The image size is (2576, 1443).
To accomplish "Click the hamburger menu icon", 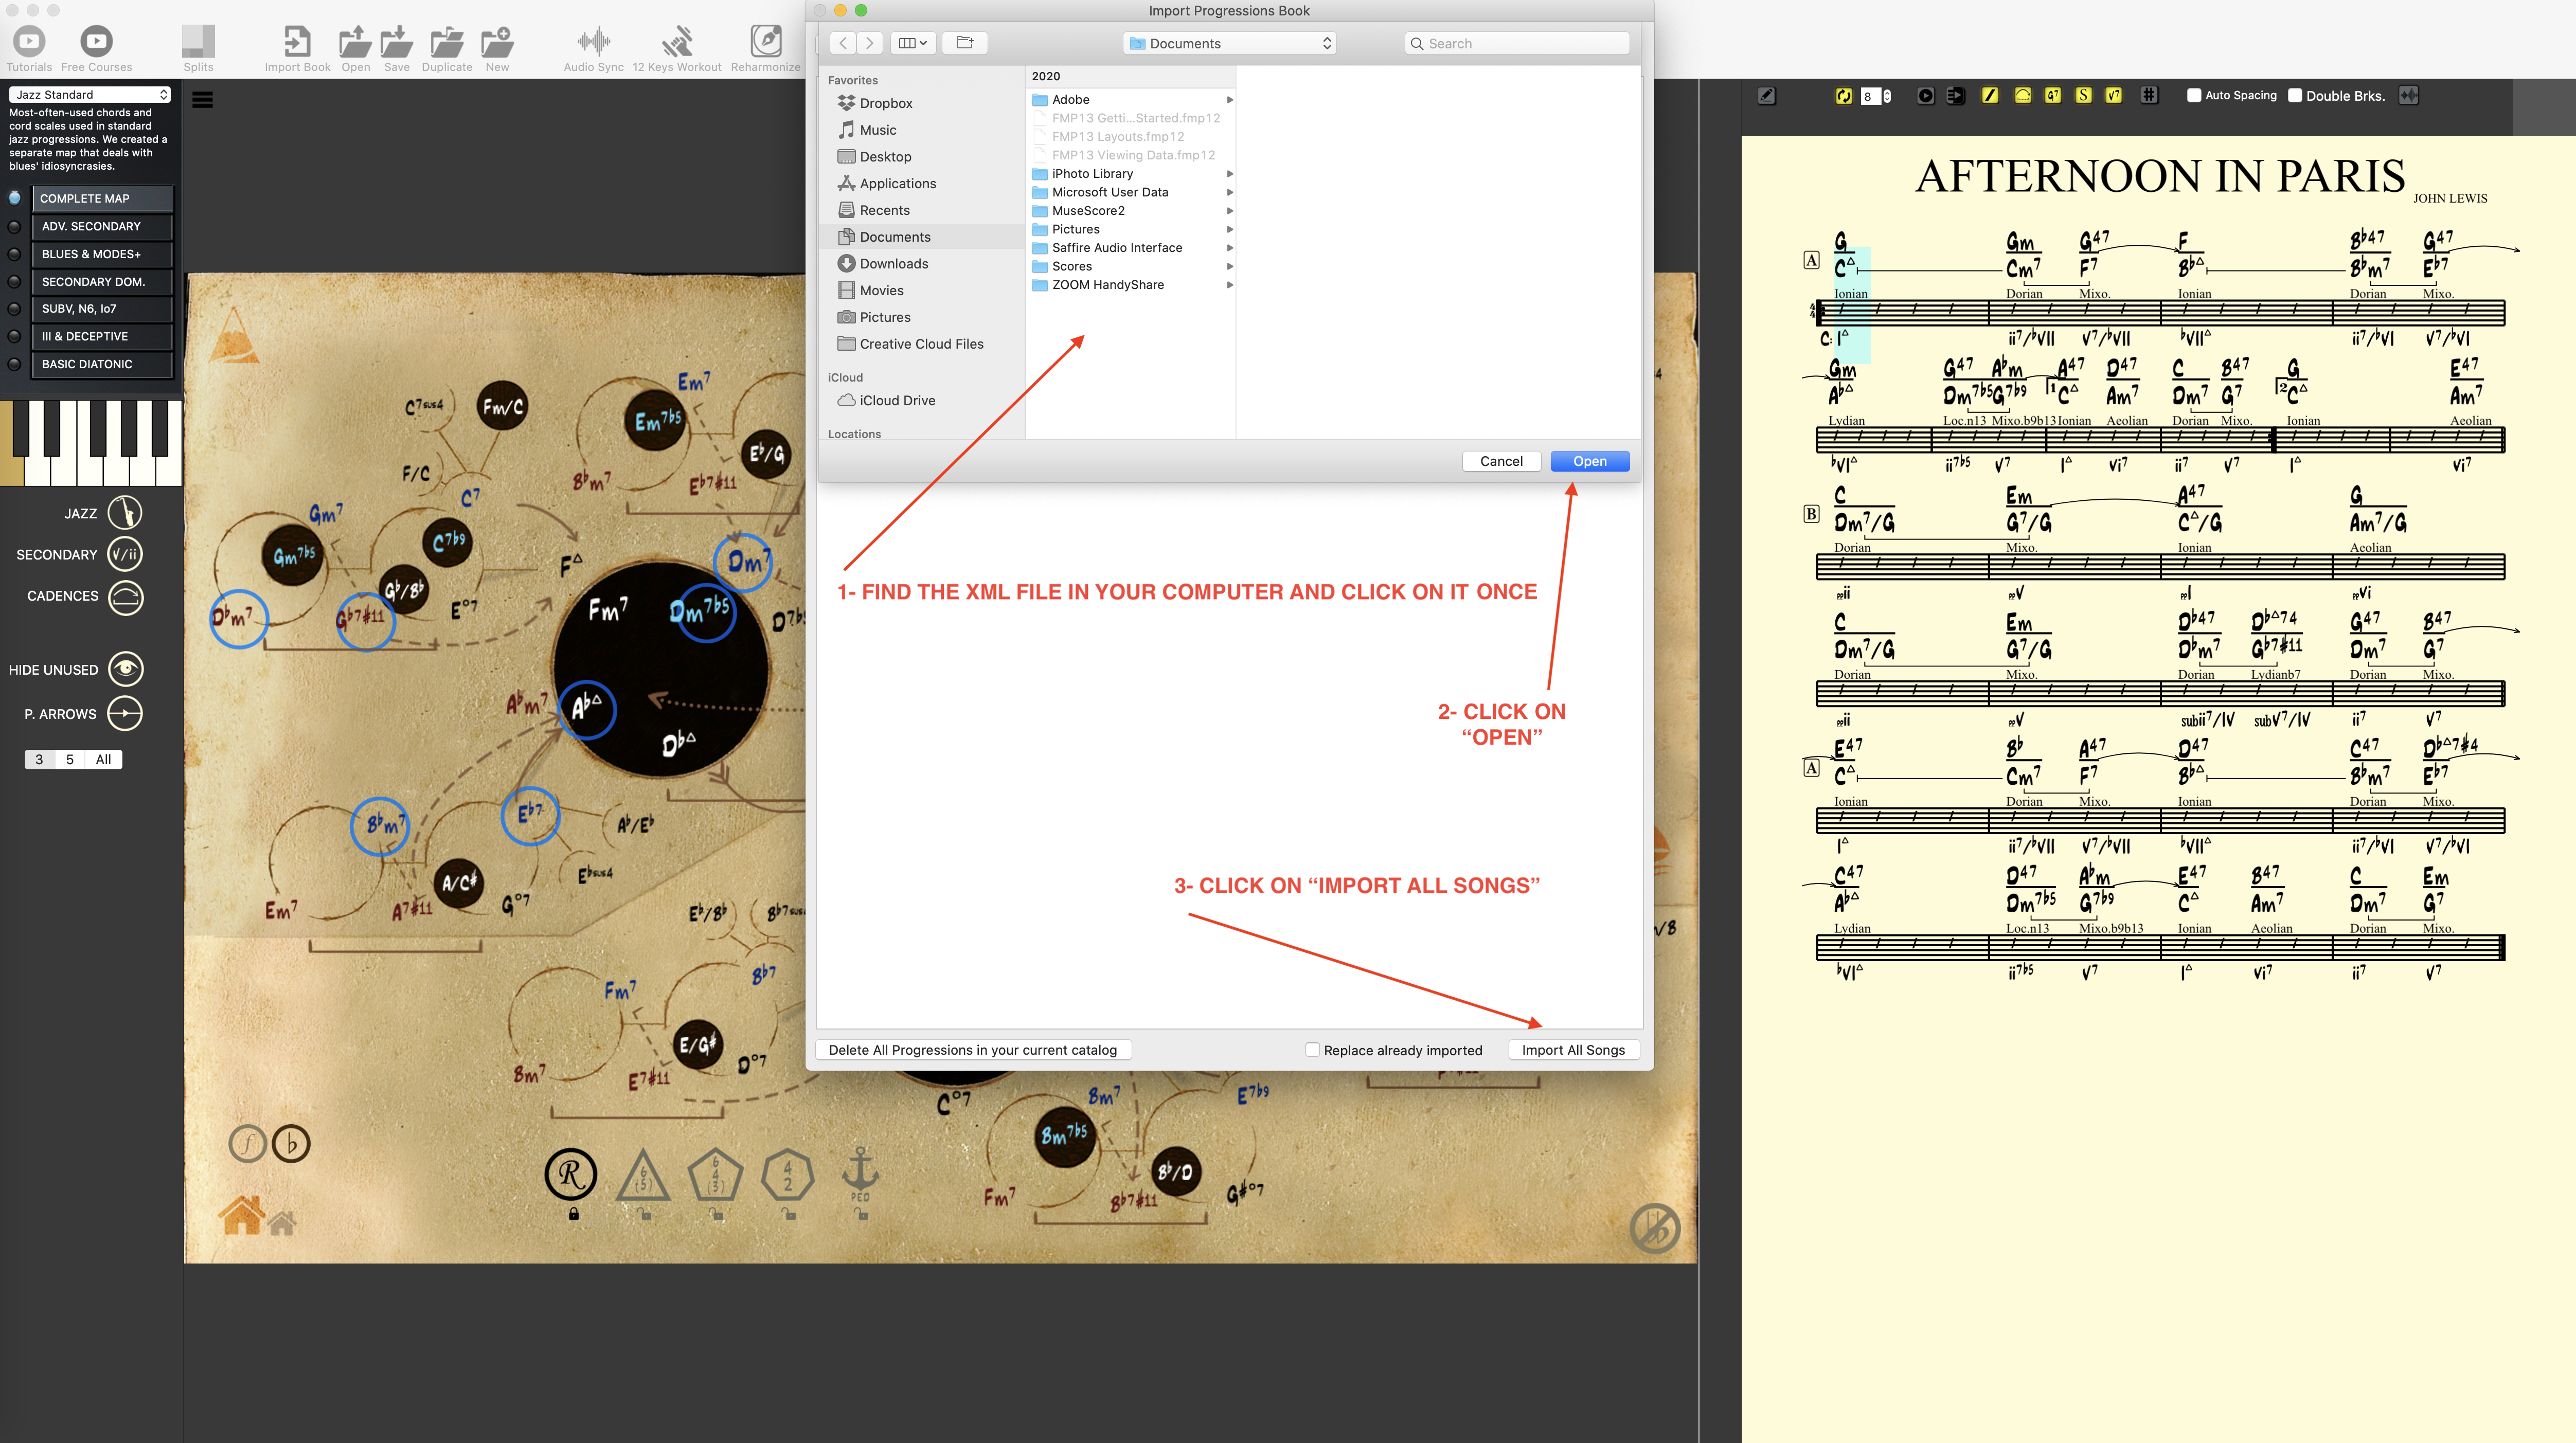I will point(202,100).
